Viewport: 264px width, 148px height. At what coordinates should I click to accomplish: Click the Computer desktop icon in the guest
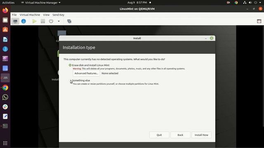61,33
